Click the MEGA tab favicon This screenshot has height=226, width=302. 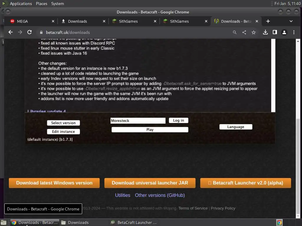[x=12, y=21]
